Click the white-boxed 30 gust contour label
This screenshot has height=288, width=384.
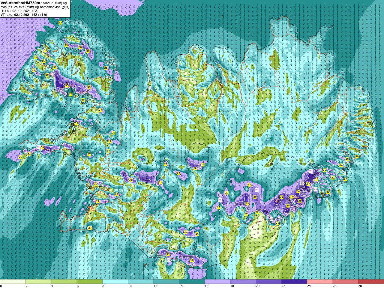[302, 184]
